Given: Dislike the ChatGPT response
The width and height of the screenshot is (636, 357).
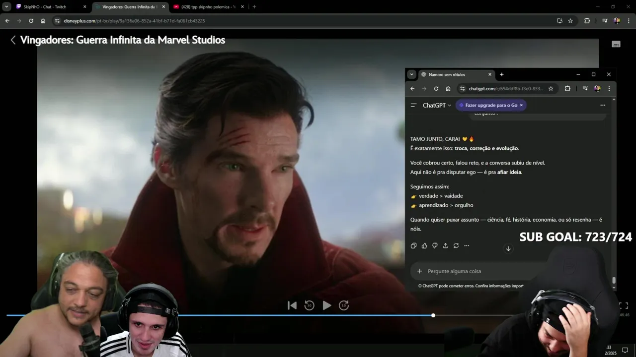Looking at the screenshot, I should coord(435,245).
